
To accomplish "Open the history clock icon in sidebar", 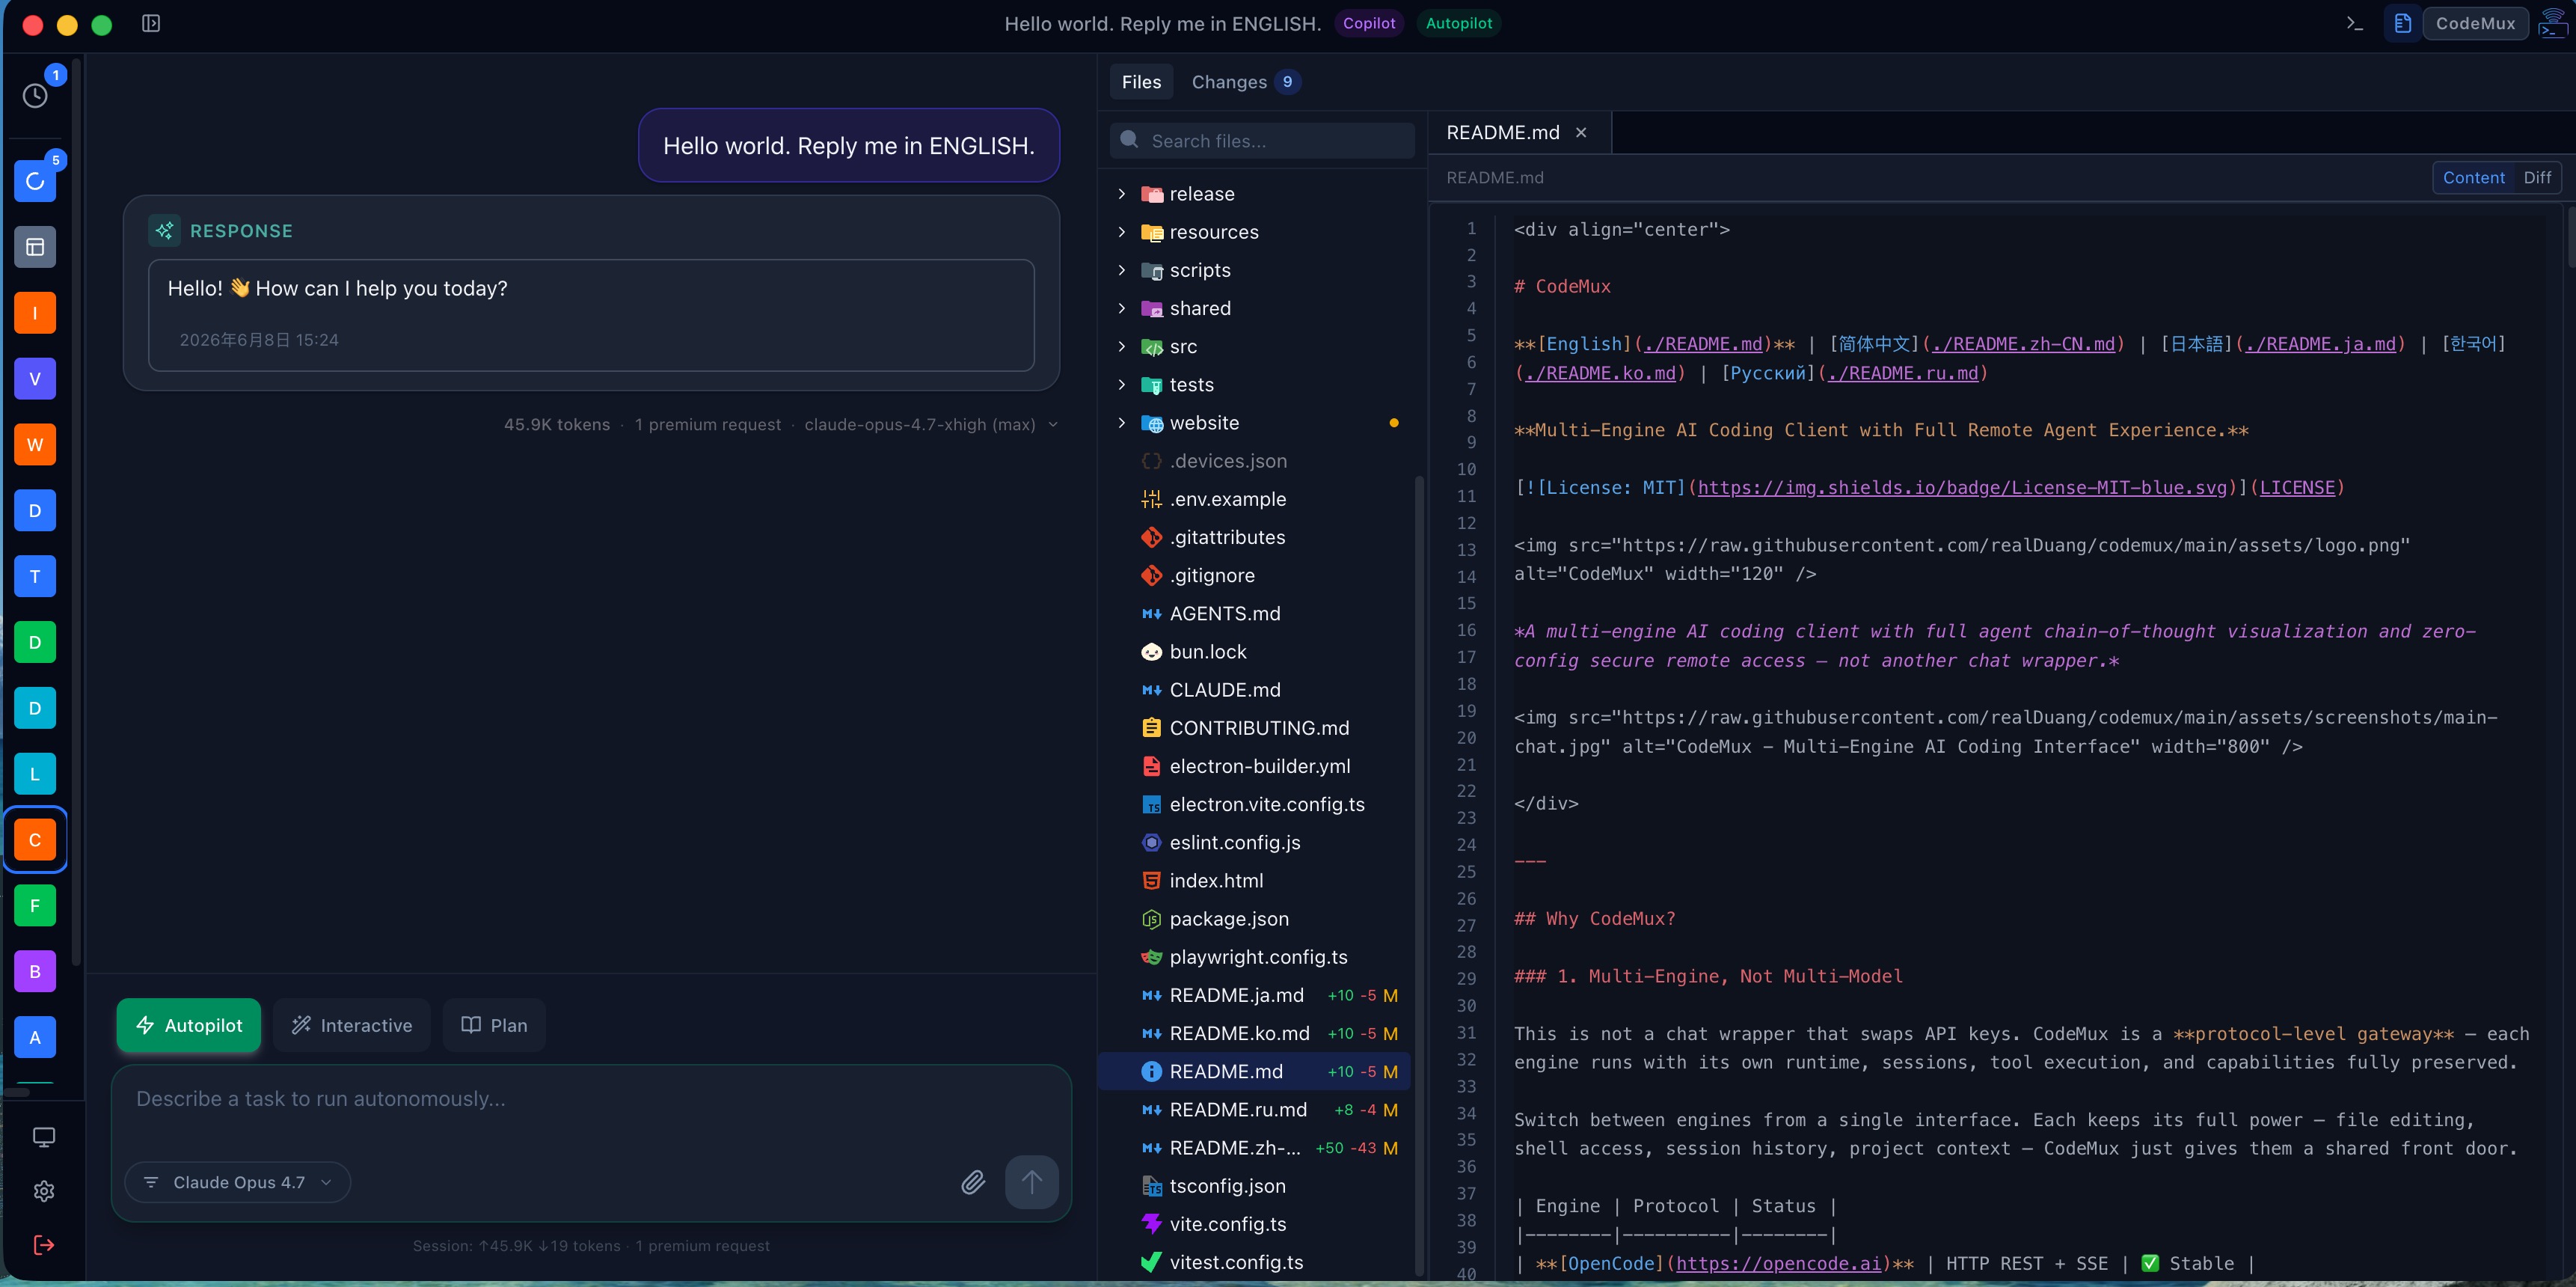I will pos(35,95).
